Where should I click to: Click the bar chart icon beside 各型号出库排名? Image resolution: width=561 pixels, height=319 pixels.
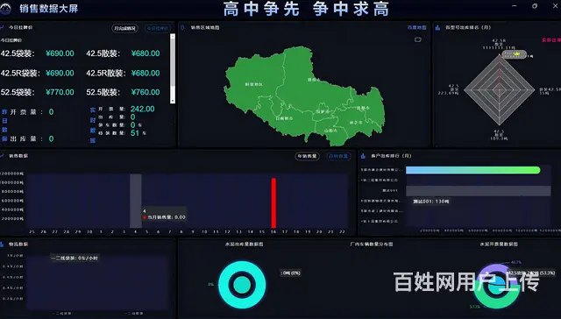click(437, 27)
